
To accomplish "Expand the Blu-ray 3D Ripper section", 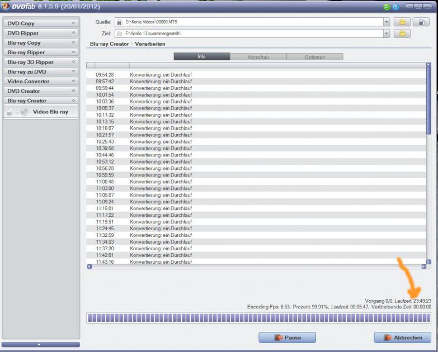I will pyautogui.click(x=41, y=62).
